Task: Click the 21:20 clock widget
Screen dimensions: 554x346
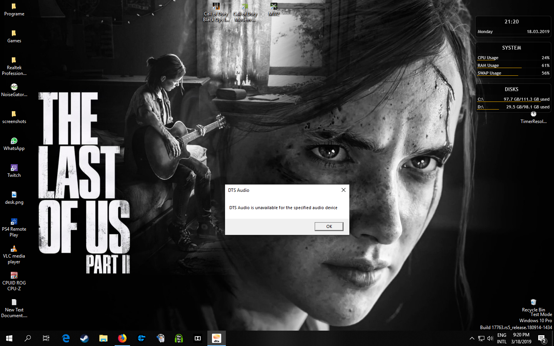Action: click(512, 22)
